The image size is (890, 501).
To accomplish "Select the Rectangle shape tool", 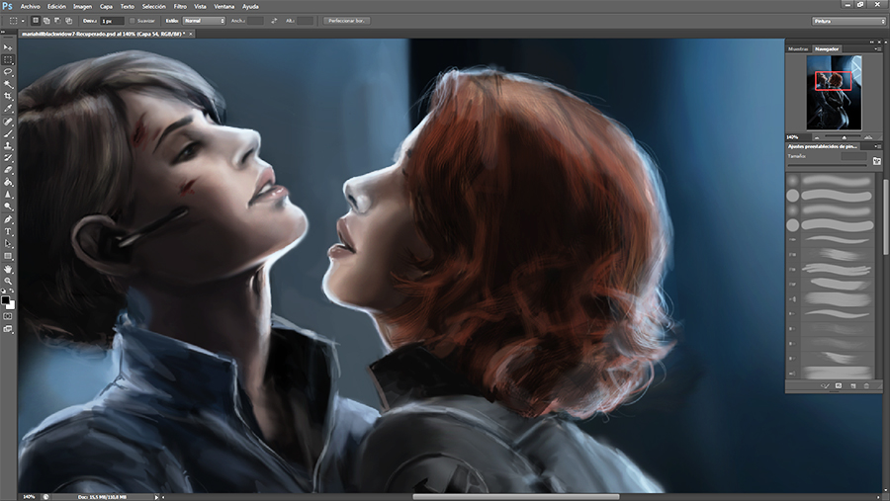I will pos(8,257).
